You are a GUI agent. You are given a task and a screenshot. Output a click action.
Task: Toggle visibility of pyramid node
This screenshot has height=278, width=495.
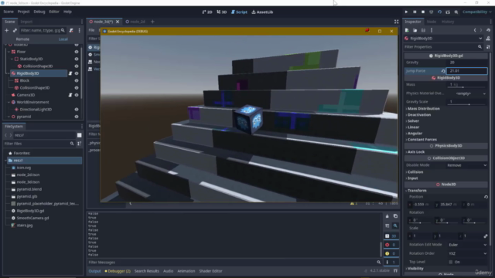77,117
